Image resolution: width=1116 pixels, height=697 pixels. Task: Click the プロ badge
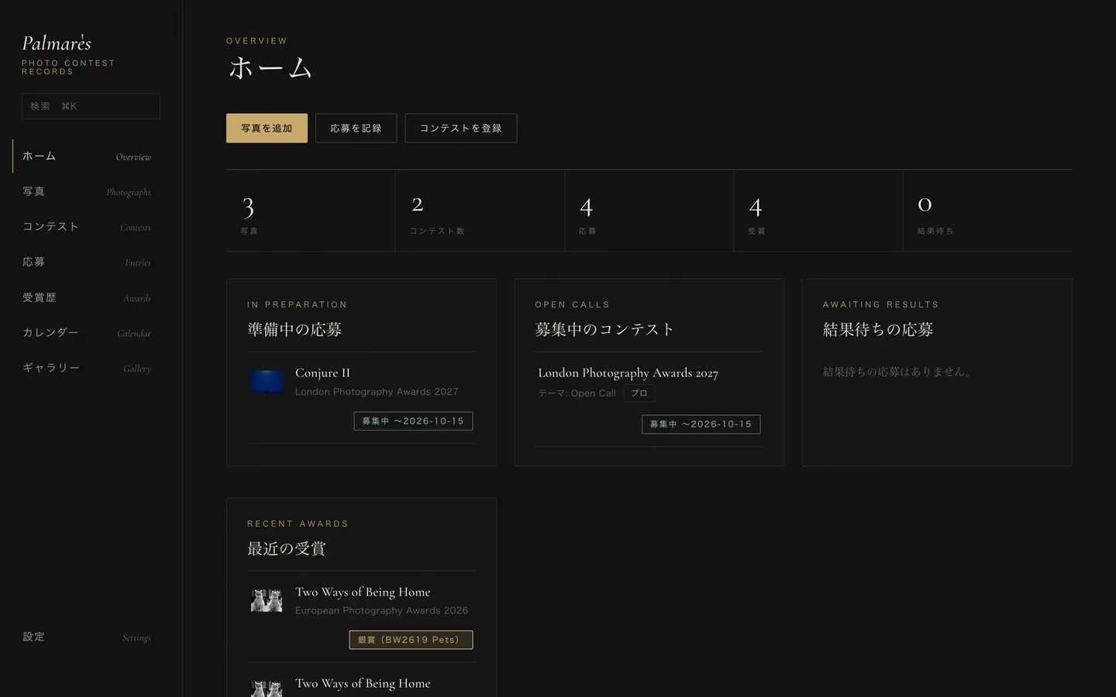(639, 393)
